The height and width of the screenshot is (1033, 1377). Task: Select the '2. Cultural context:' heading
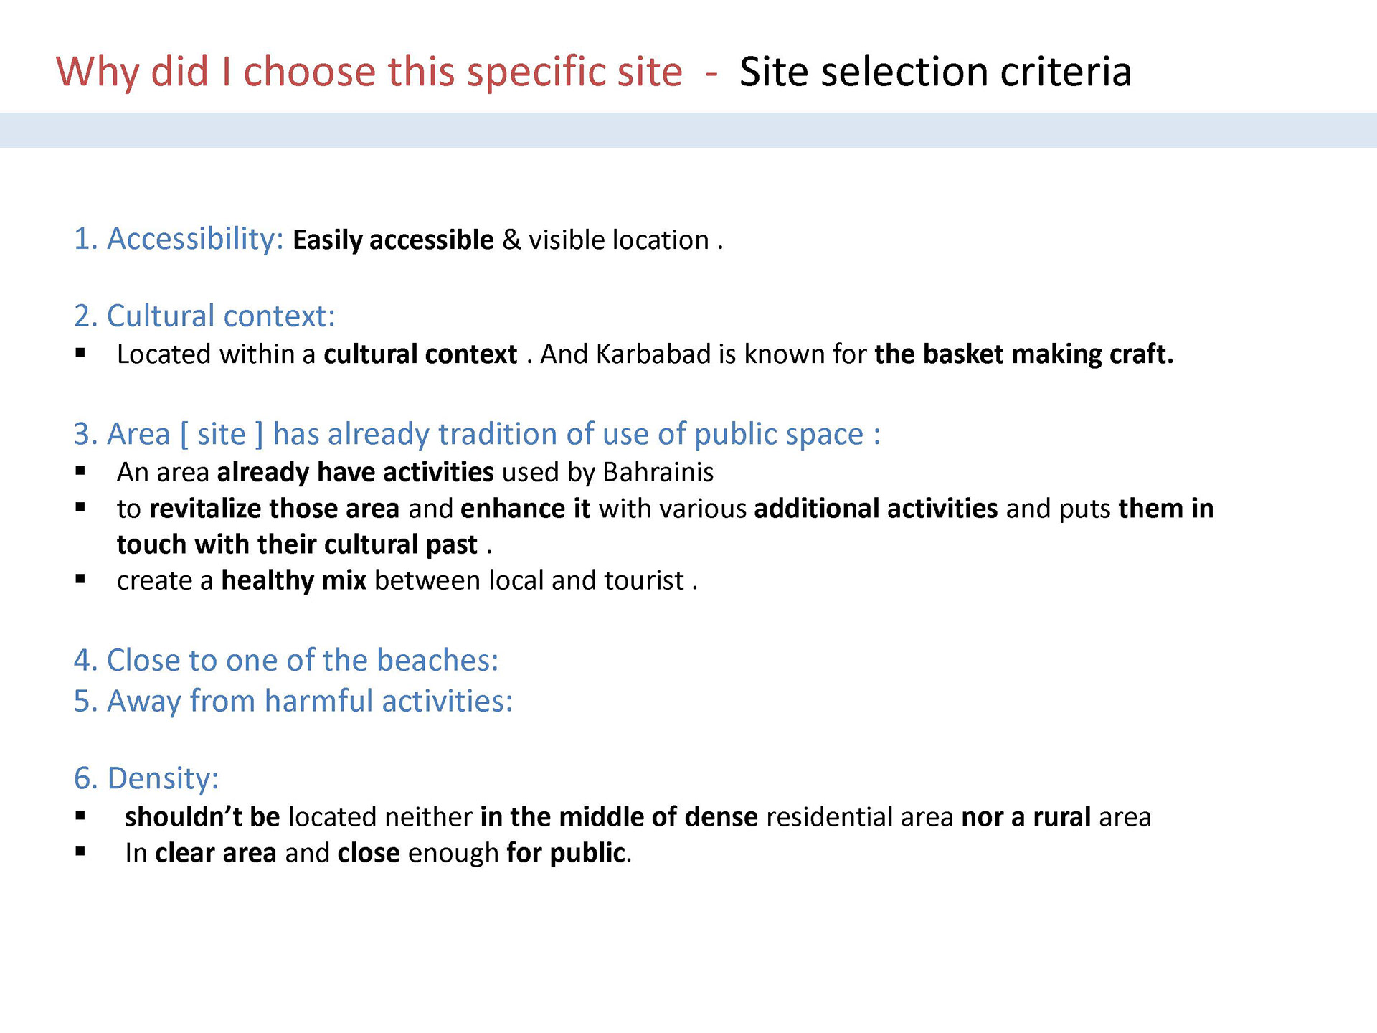tap(204, 316)
